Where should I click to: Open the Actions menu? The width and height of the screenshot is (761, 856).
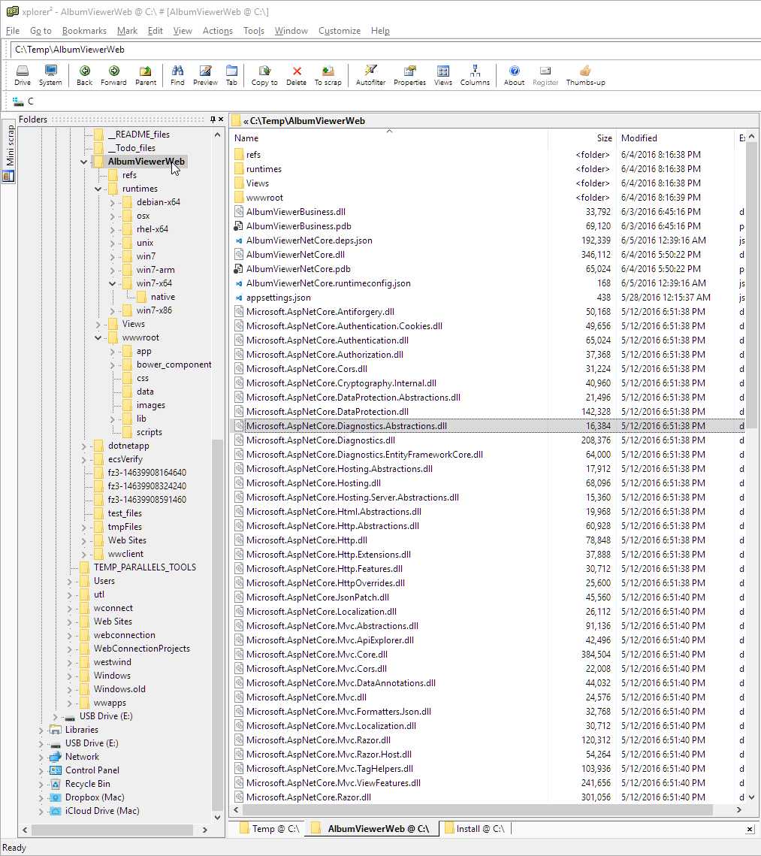tap(218, 31)
